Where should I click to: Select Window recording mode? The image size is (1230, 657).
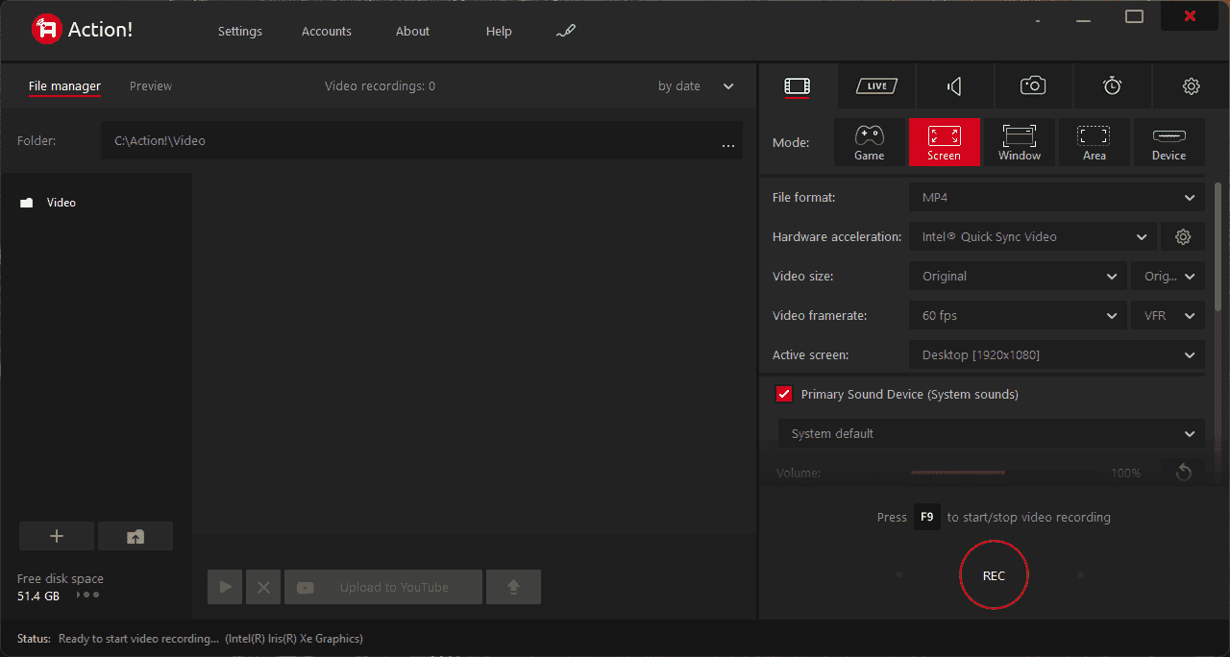click(x=1020, y=142)
